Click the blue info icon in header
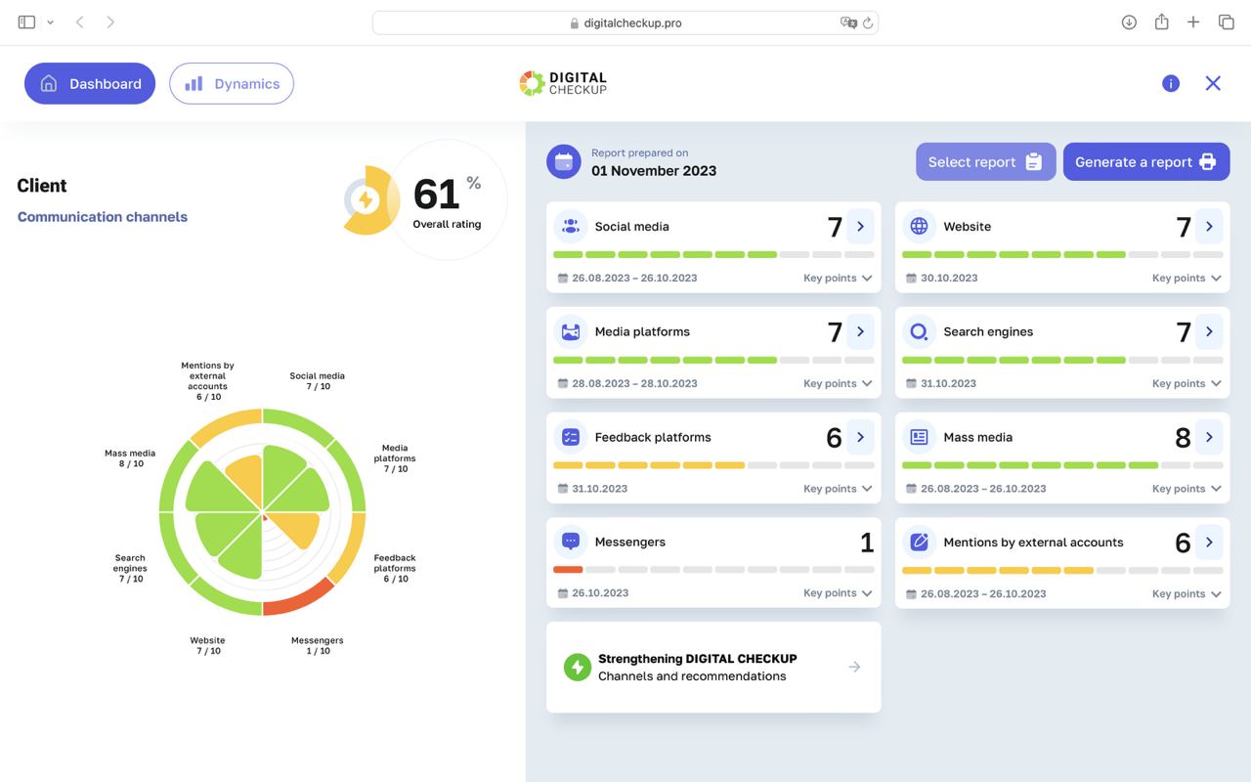Viewport: 1251px width, 782px height. (x=1170, y=84)
